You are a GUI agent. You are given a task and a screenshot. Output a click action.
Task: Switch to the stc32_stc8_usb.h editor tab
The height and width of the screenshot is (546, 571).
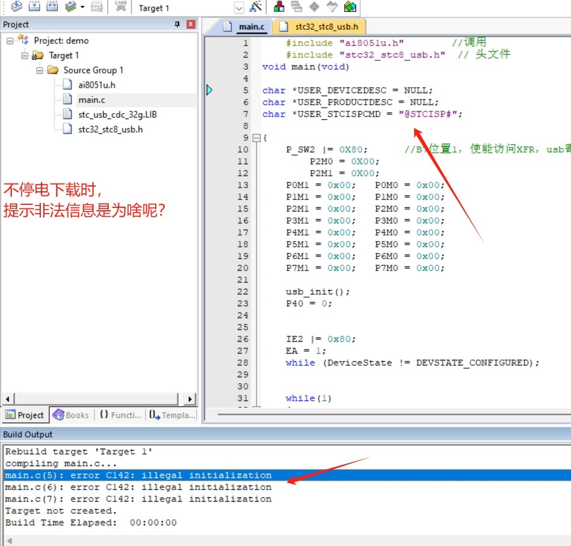(322, 27)
